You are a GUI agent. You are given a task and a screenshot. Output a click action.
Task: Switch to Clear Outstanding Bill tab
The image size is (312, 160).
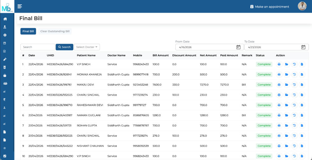pos(55,31)
